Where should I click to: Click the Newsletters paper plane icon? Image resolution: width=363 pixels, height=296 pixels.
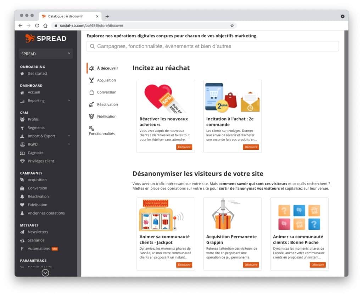(x=22, y=232)
